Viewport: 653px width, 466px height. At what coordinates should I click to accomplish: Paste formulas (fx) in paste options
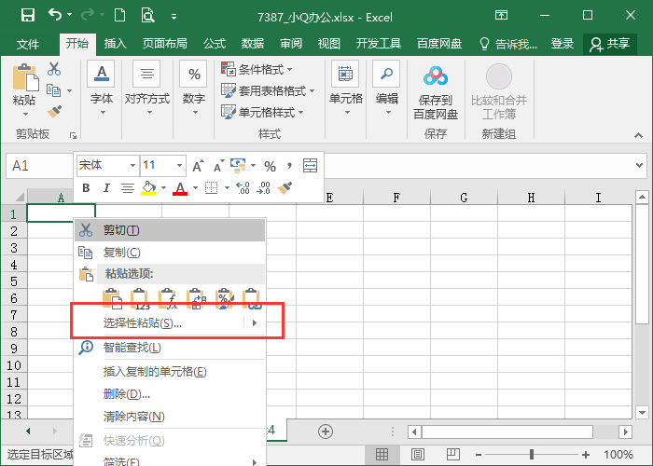point(168,299)
